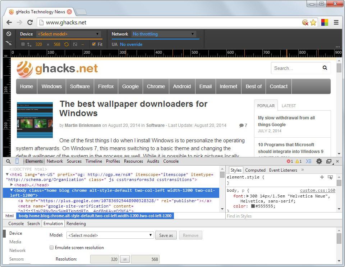Toggle the console drawer icon

pyautogui.click(x=309, y=161)
